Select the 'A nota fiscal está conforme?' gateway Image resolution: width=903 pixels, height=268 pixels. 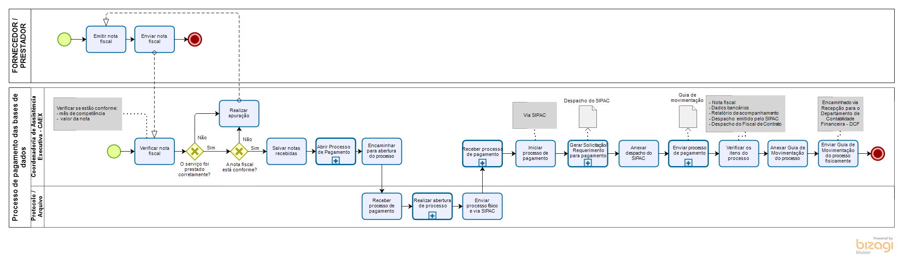239,152
